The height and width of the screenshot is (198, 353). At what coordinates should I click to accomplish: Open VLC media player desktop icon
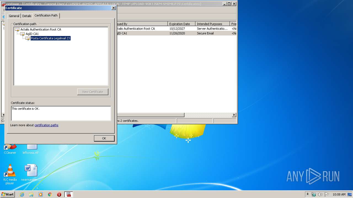point(10,174)
